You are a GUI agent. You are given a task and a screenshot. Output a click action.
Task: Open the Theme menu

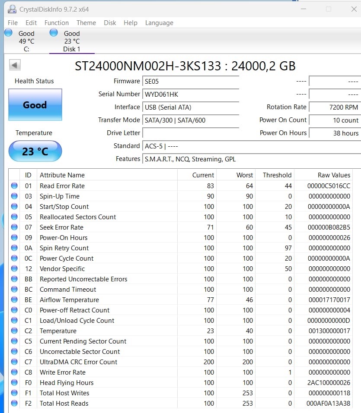click(x=86, y=23)
